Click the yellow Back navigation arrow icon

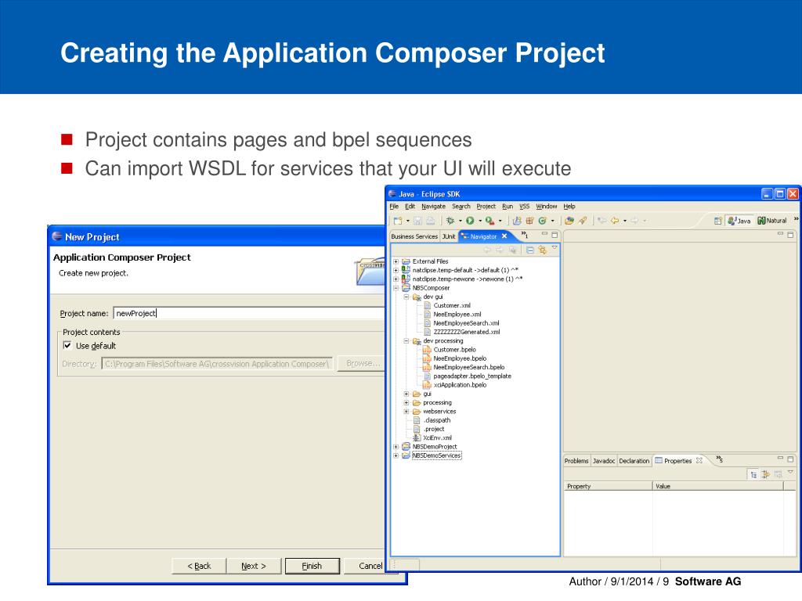tap(615, 221)
